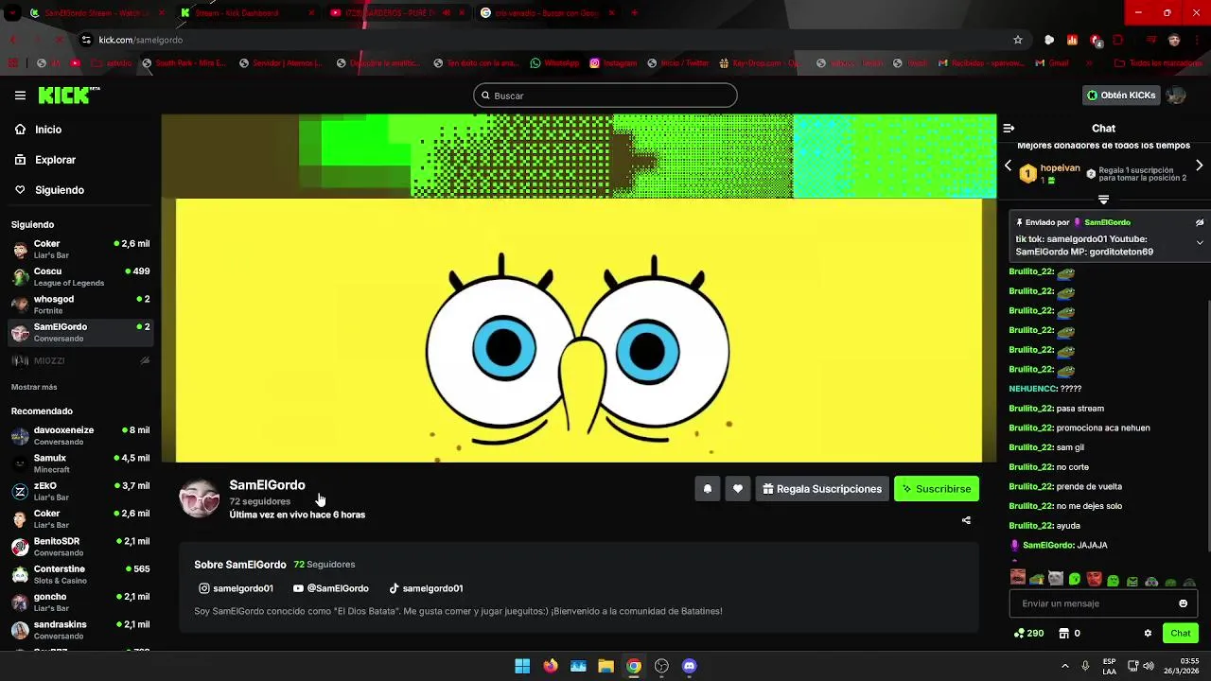Click the share icon below Suscribirse
Image resolution: width=1211 pixels, height=681 pixels.
[966, 520]
